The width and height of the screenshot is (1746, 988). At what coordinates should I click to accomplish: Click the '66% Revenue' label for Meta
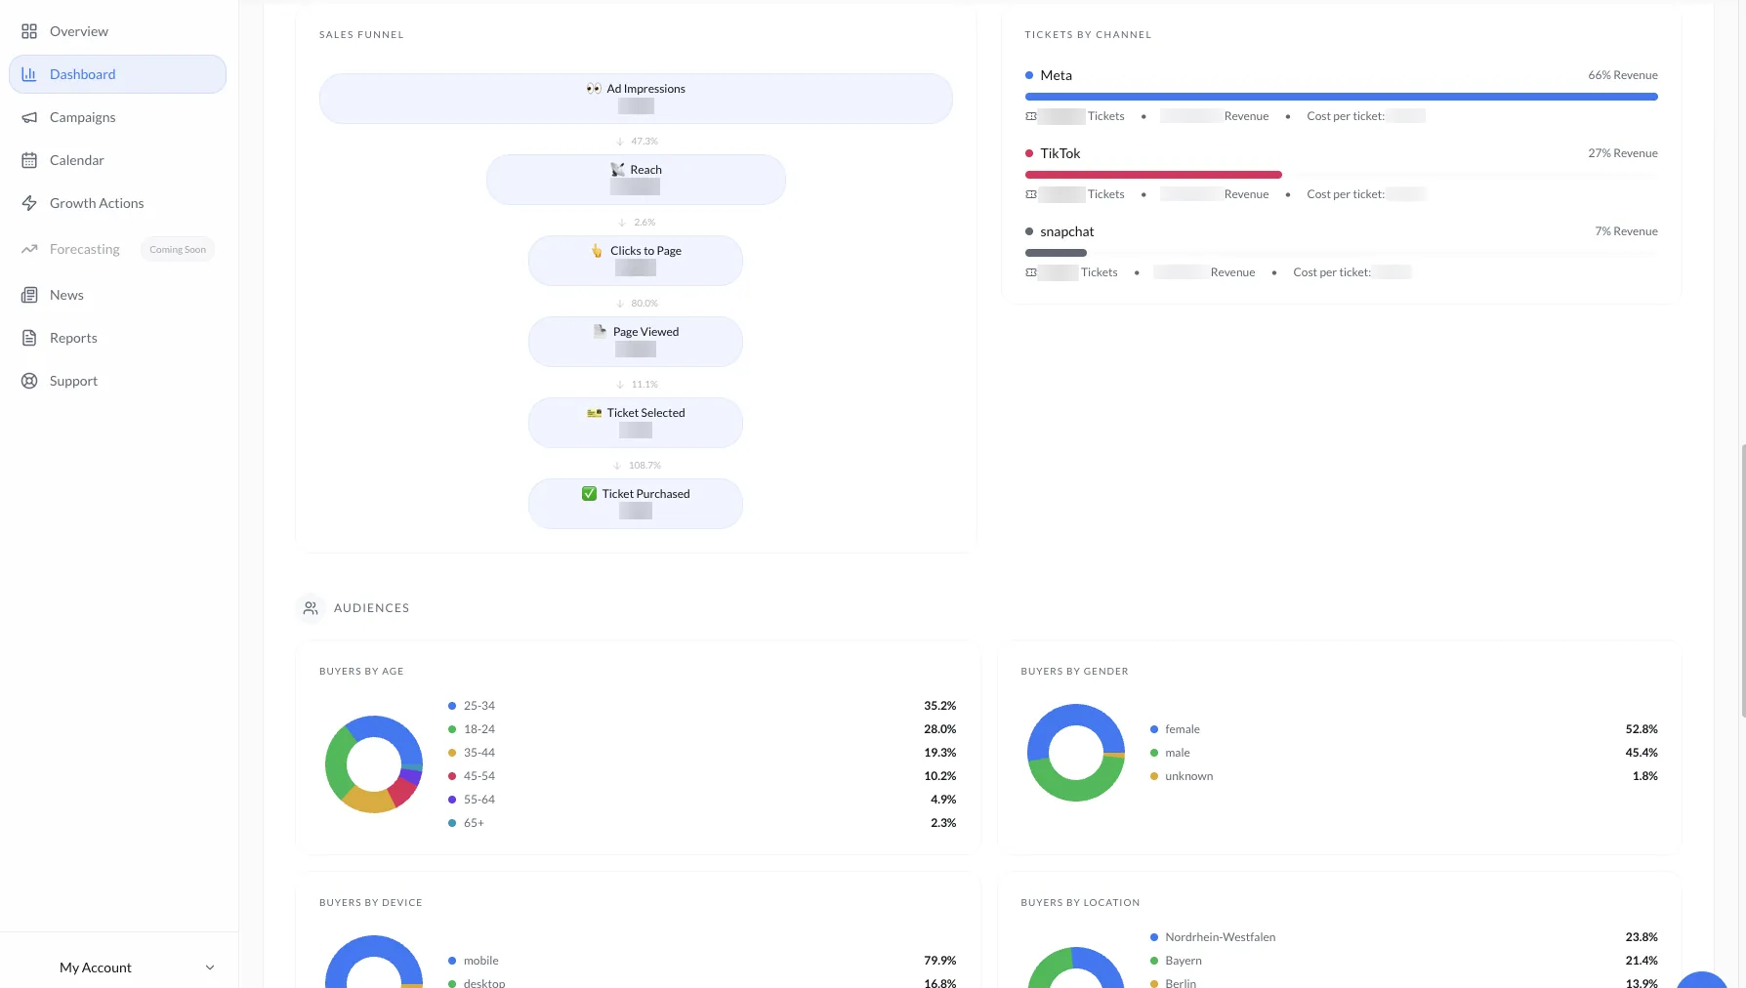point(1623,75)
